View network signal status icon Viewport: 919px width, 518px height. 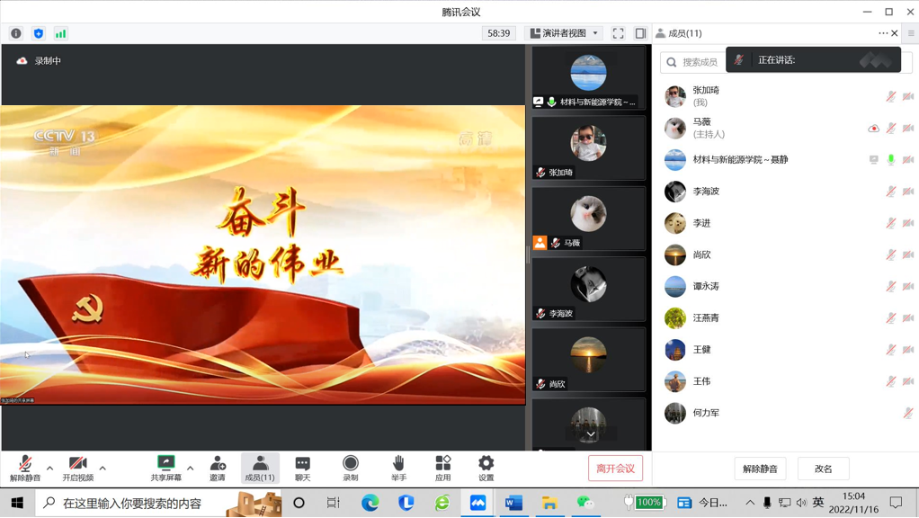point(60,33)
